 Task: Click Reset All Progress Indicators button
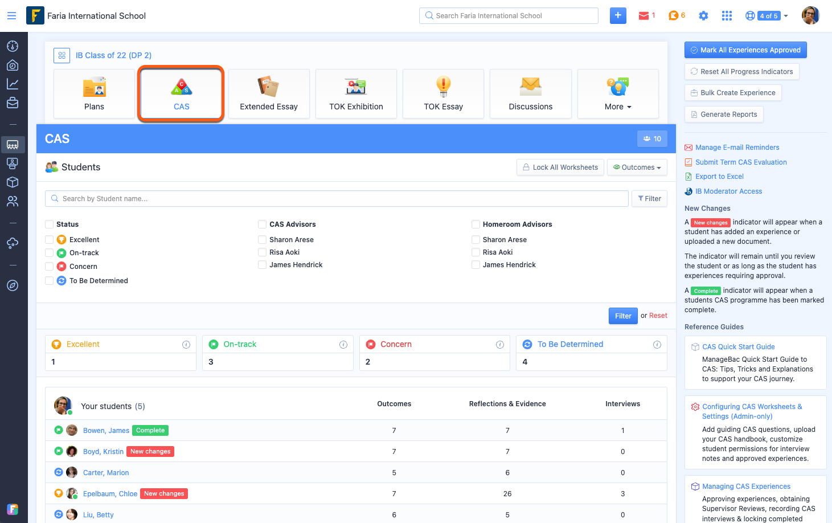coord(741,72)
